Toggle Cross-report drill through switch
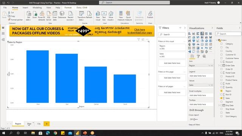 click(x=195, y=119)
